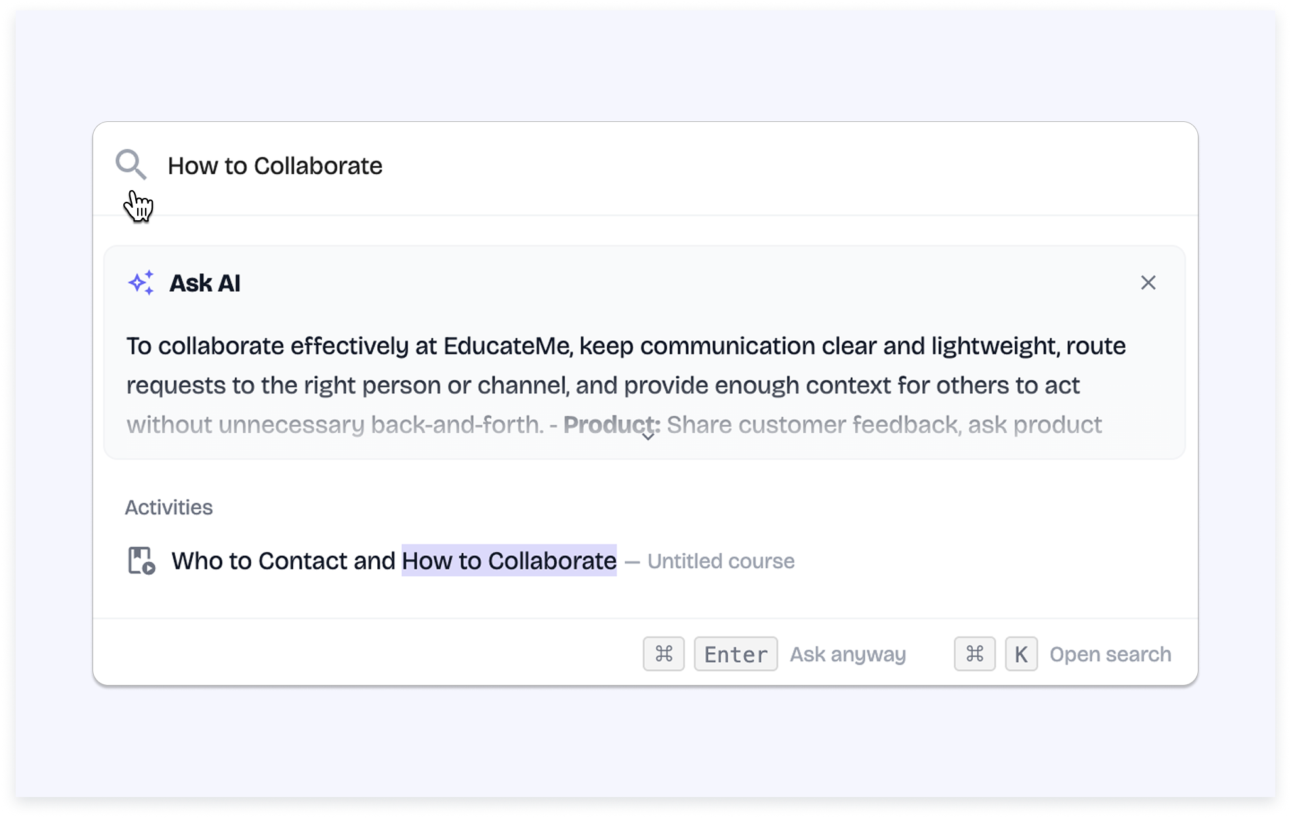This screenshot has height=818, width=1291.
Task: Open Who to Contact and How to Collaborate
Action: 394,561
